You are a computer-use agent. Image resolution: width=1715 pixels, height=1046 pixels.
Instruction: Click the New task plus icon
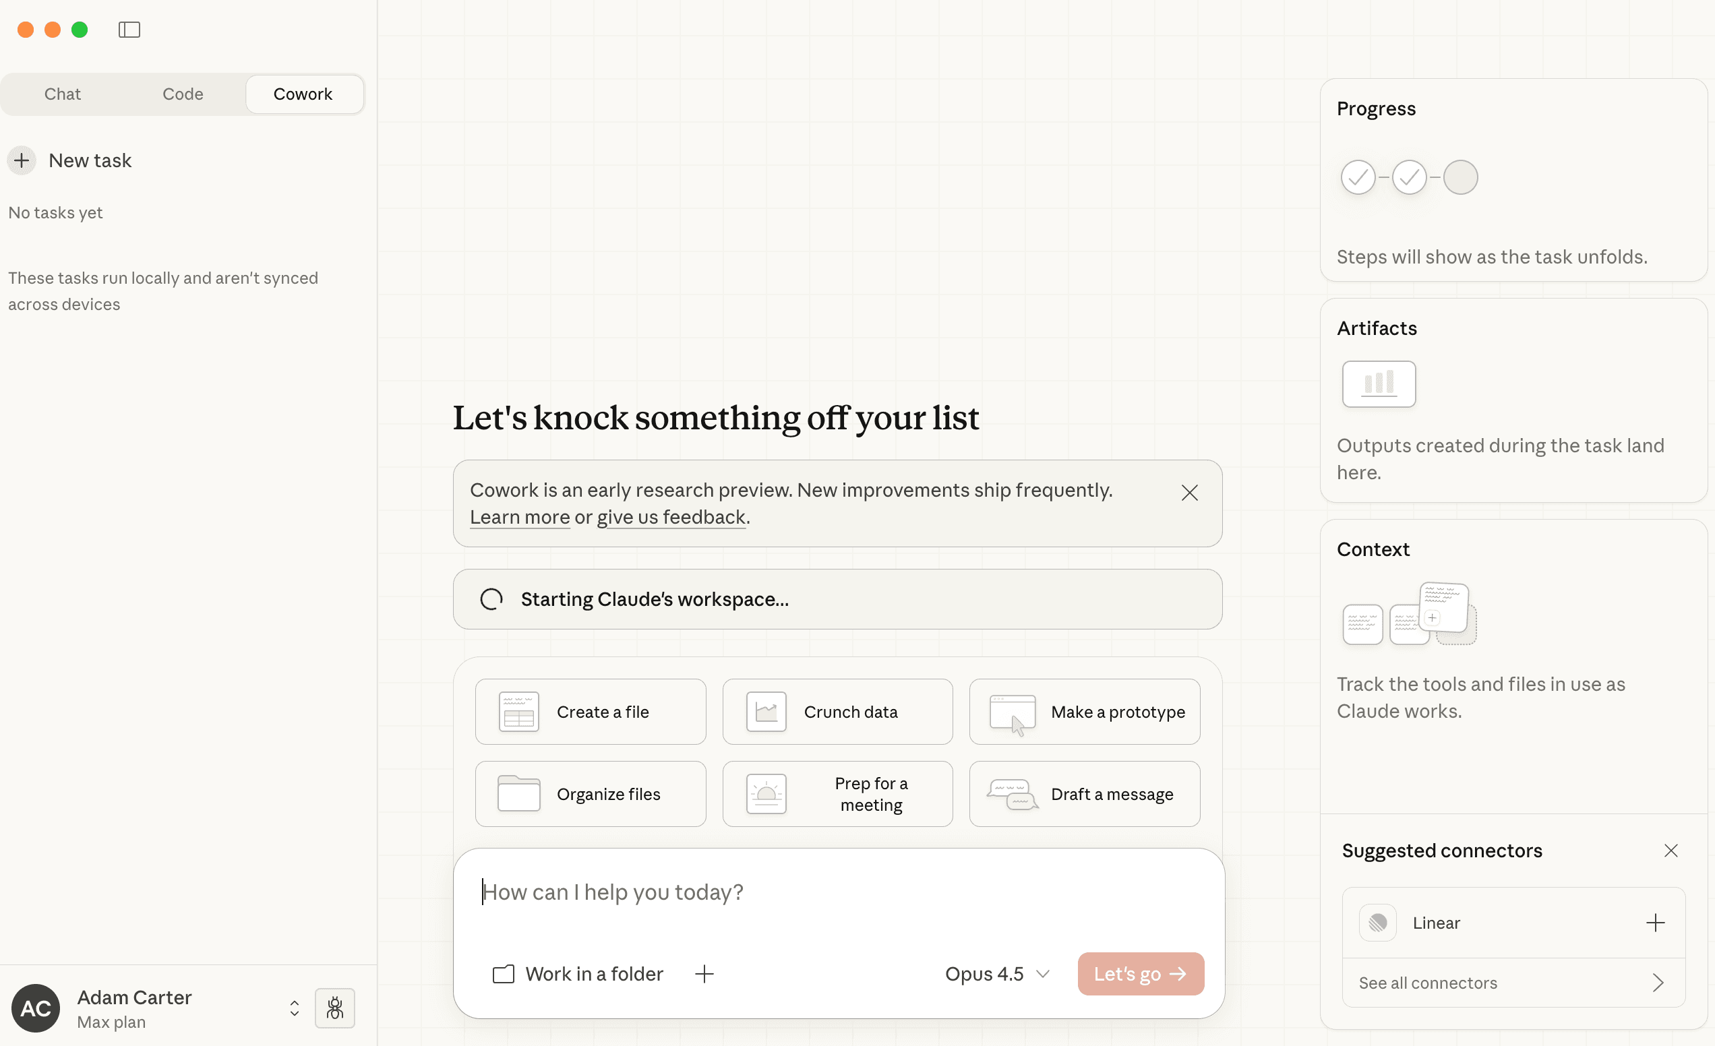tap(22, 160)
